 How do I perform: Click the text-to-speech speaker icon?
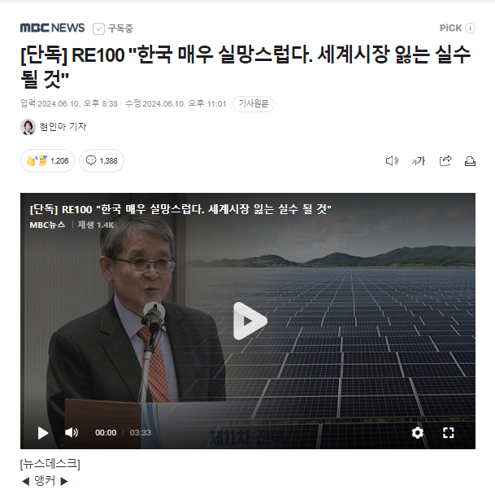[x=392, y=161]
